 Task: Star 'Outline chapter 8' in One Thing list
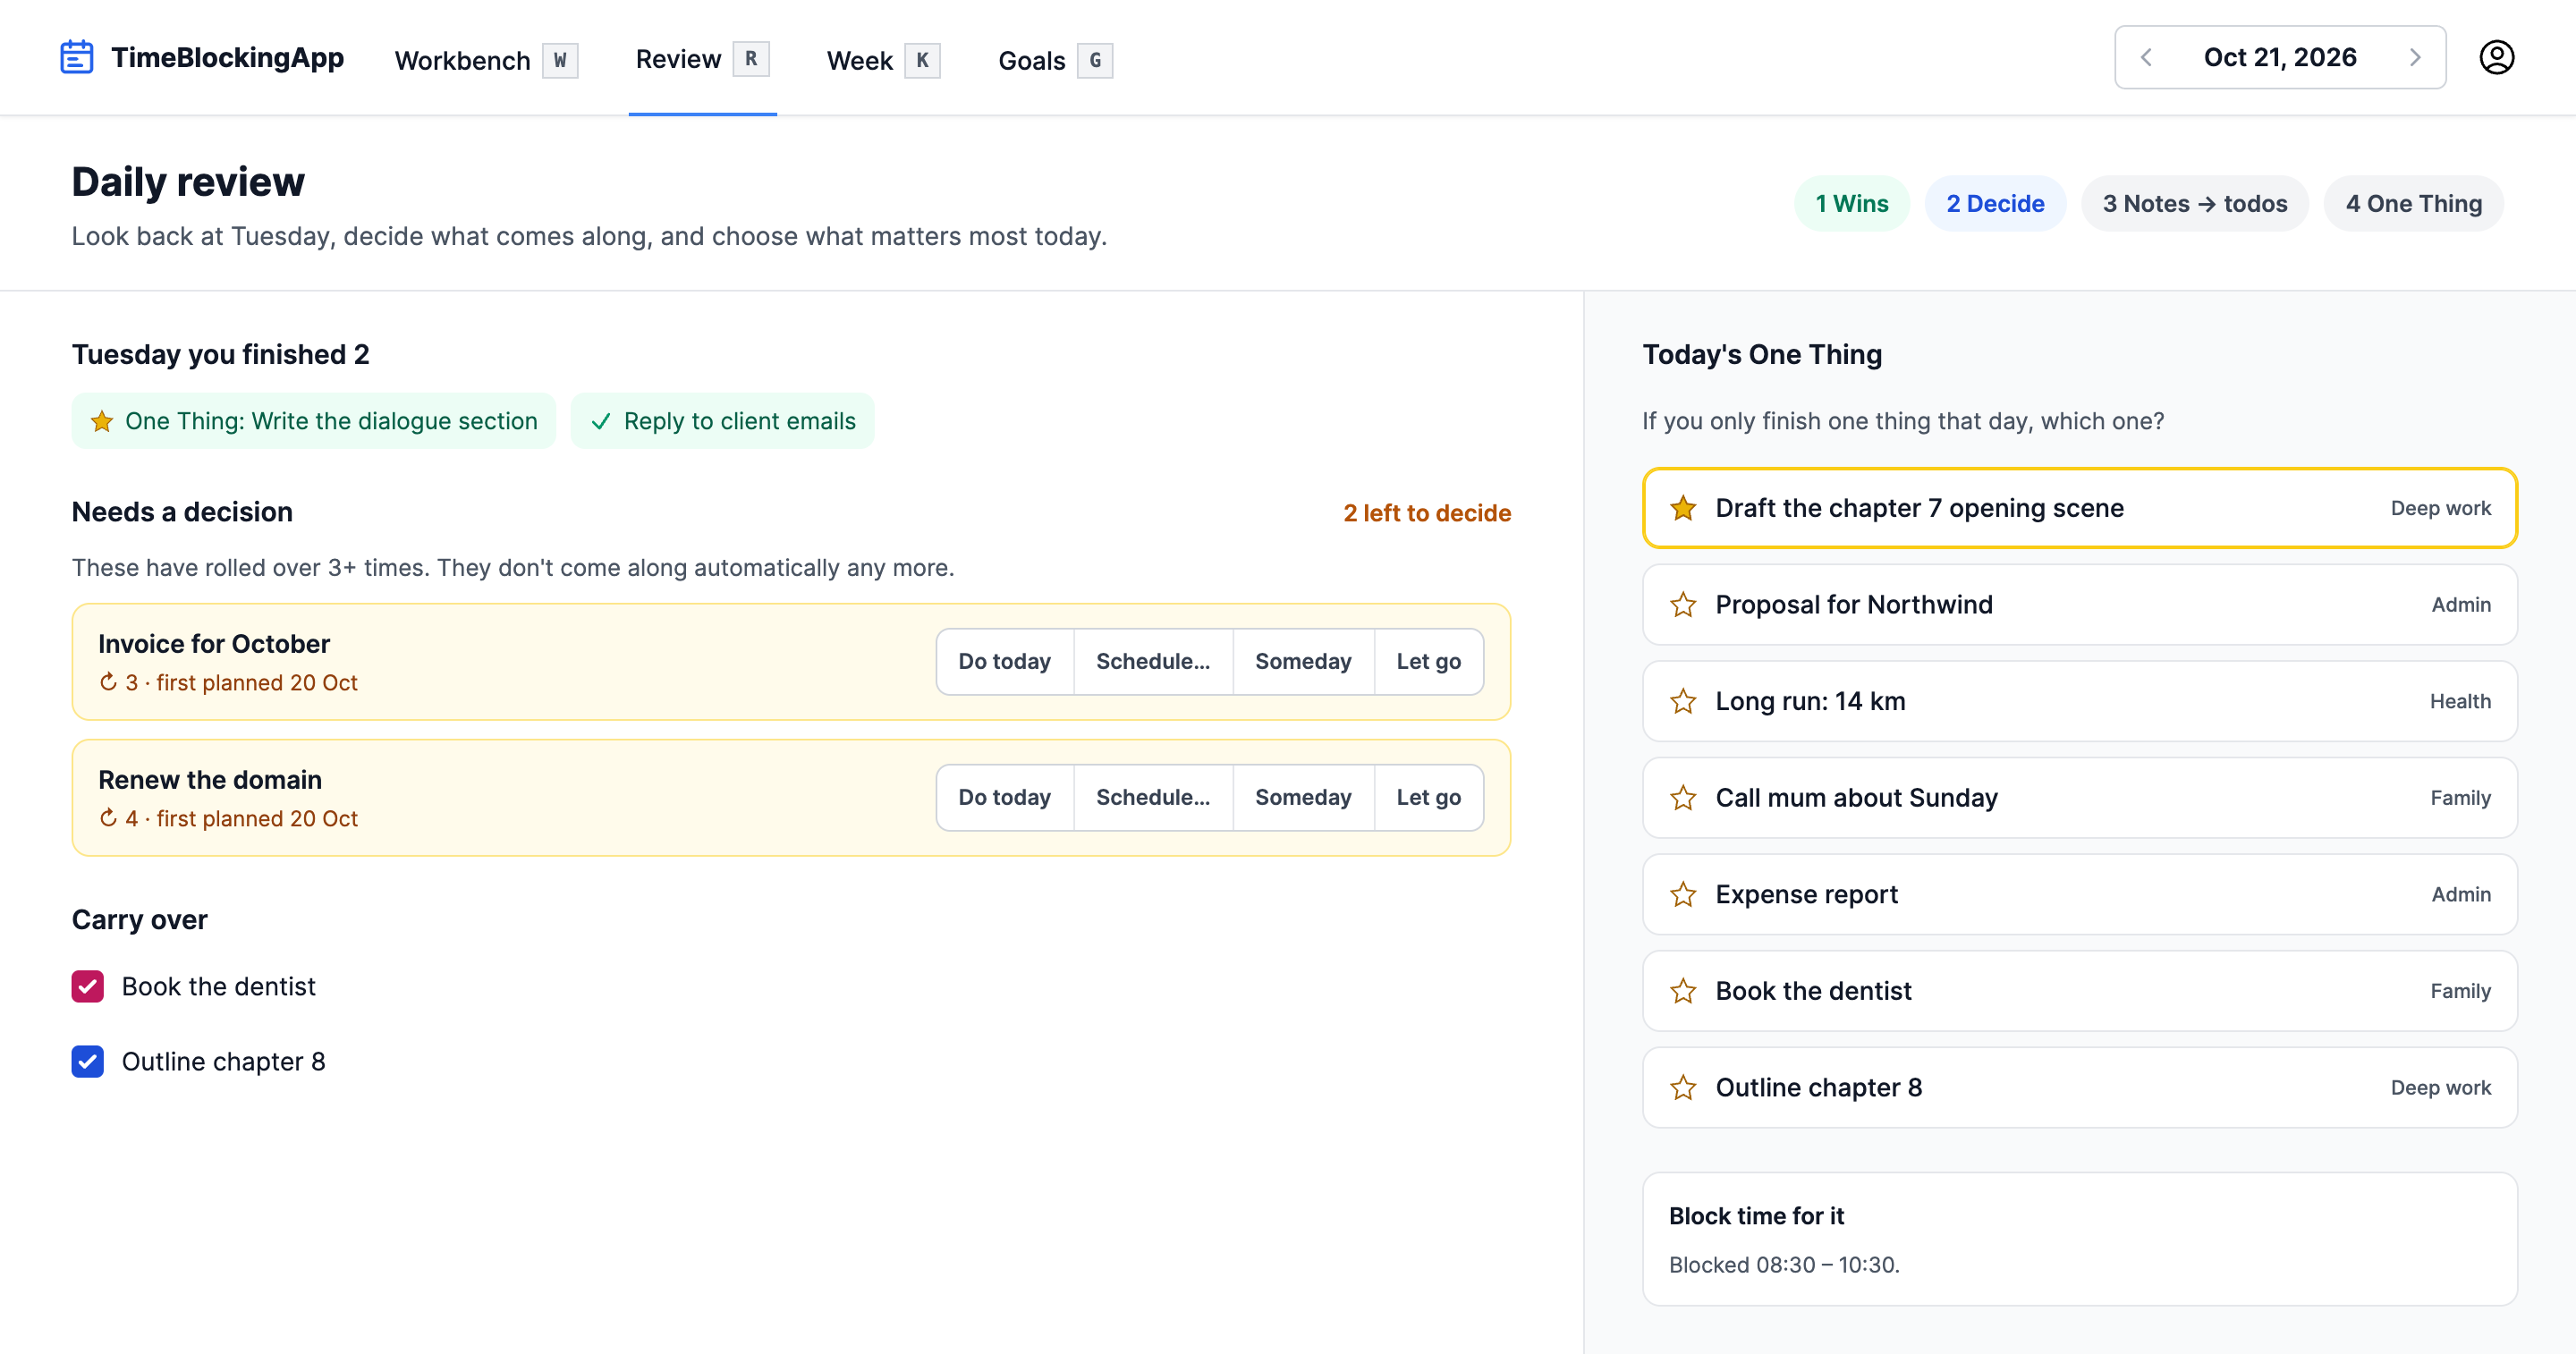1683,1087
